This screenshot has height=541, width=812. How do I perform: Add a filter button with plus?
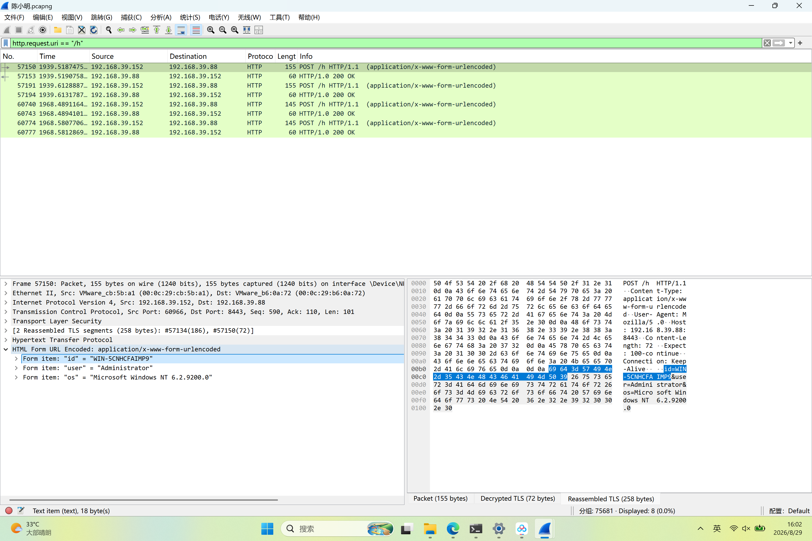[800, 43]
